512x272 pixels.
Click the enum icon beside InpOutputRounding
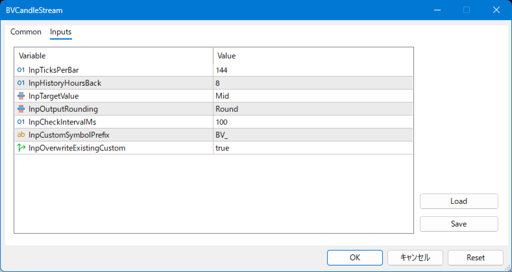tap(21, 109)
